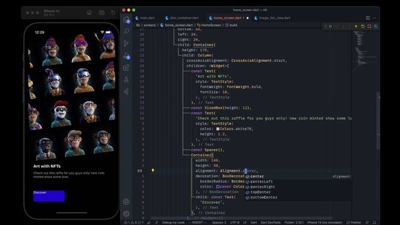
Task: Click 'const Spacer(),' line in code
Action: (x=207, y=150)
